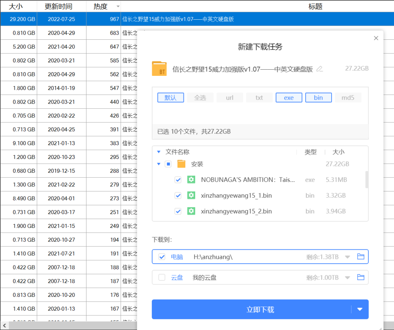Click the 大小 column header in the file list

tap(339, 152)
